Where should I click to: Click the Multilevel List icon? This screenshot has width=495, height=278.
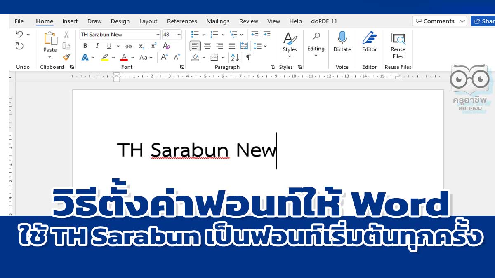click(x=233, y=35)
